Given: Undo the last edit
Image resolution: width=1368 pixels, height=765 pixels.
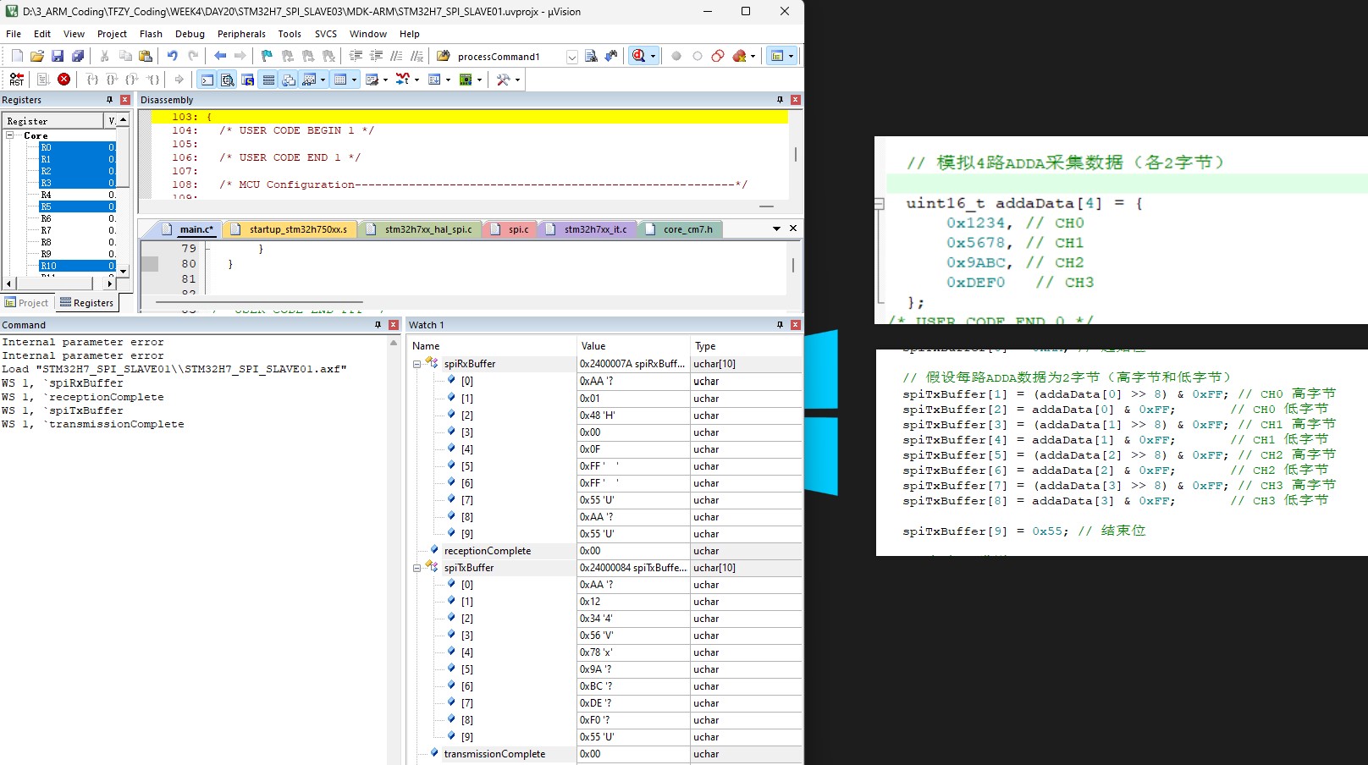Looking at the screenshot, I should click(173, 56).
